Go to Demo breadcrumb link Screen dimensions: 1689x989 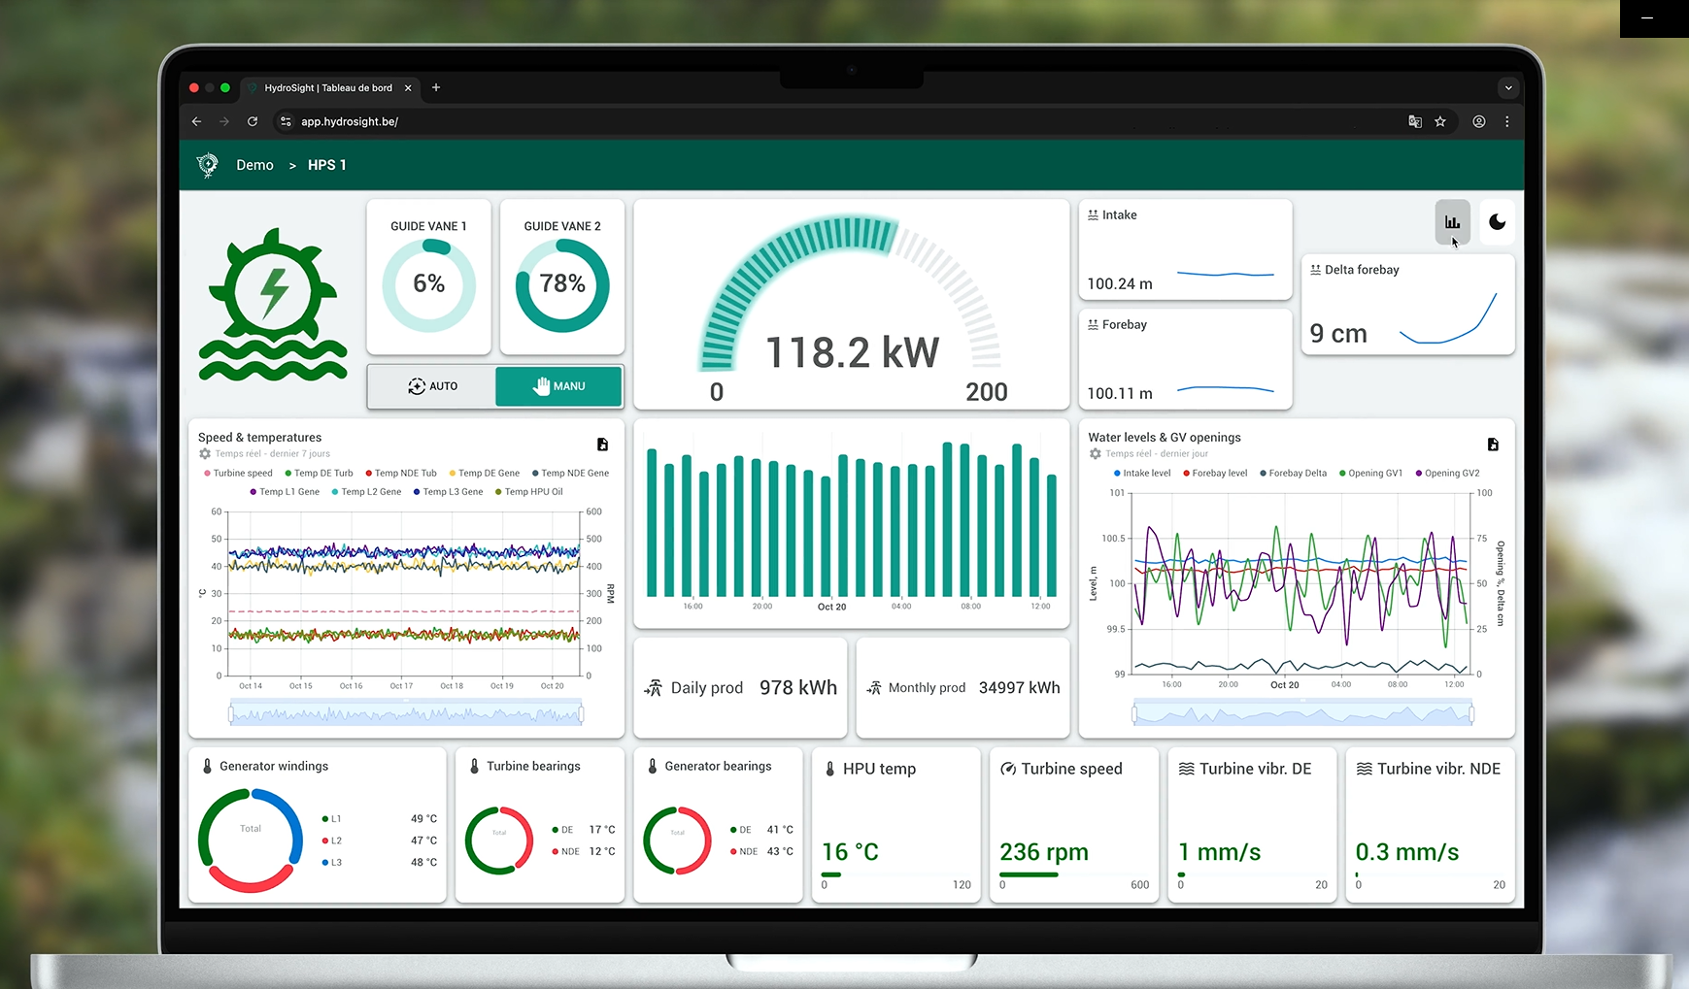[254, 165]
